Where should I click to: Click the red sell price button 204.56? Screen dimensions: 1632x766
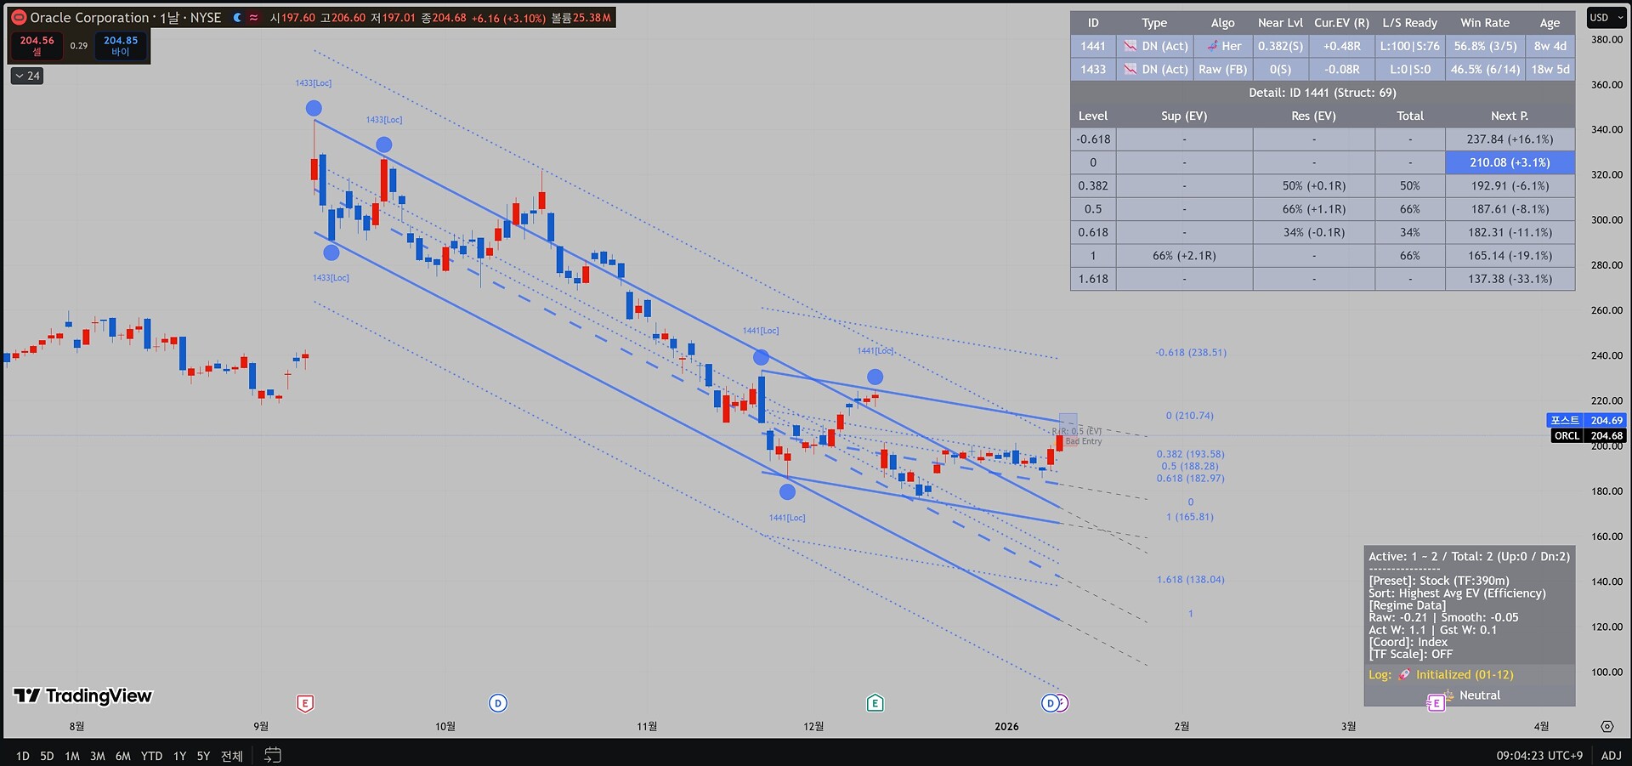tap(37, 46)
